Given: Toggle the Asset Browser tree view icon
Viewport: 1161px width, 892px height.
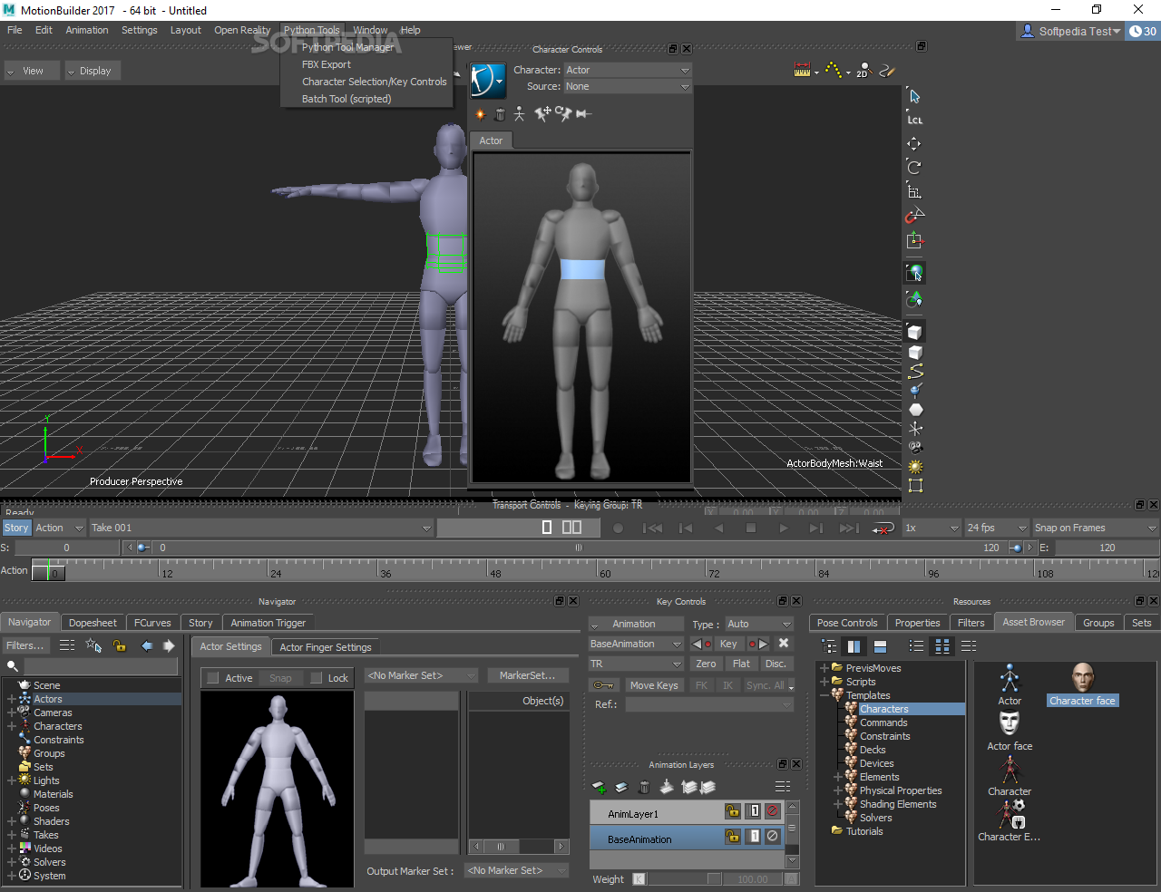Looking at the screenshot, I should click(829, 646).
